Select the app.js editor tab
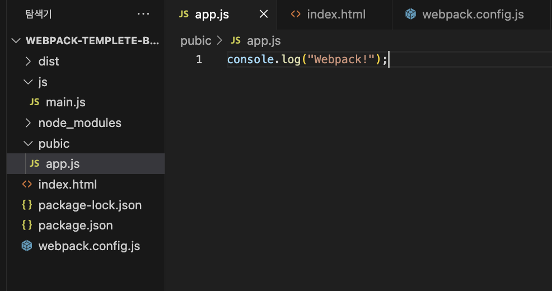 coord(221,15)
